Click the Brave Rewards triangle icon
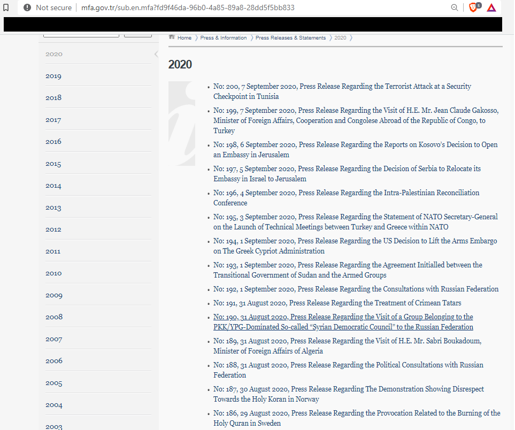Viewport: 515px width, 430px height. pos(491,7)
